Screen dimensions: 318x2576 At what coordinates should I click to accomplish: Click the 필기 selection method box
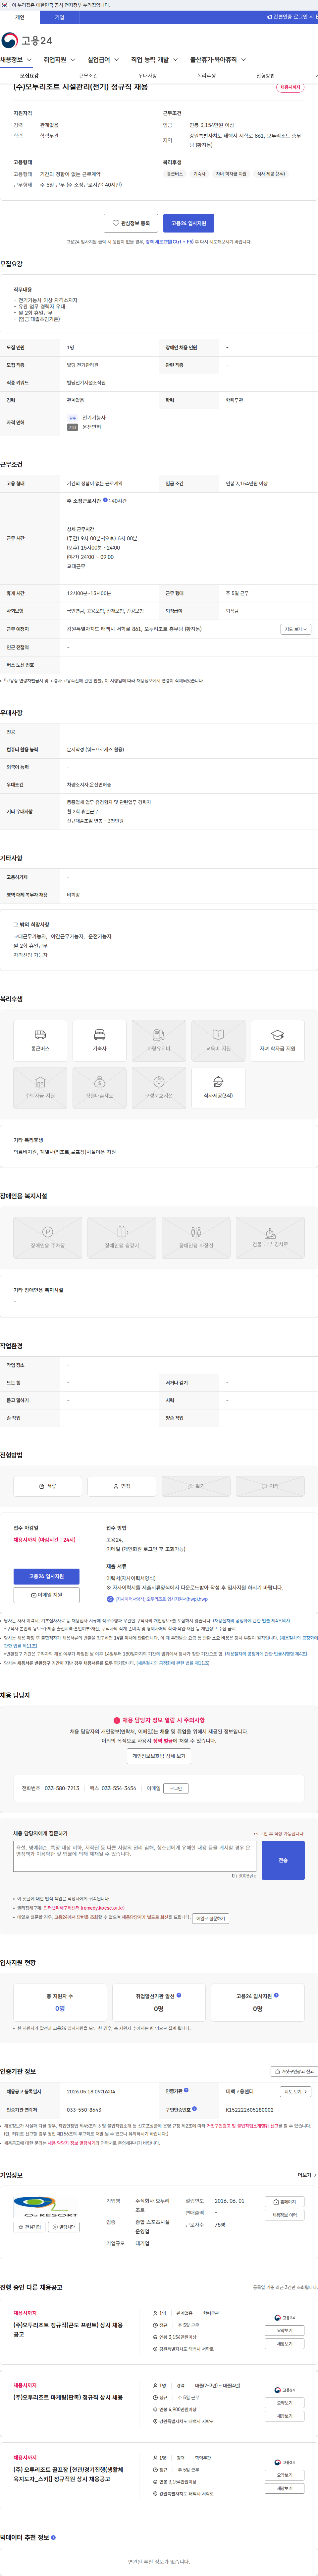[x=196, y=1486]
